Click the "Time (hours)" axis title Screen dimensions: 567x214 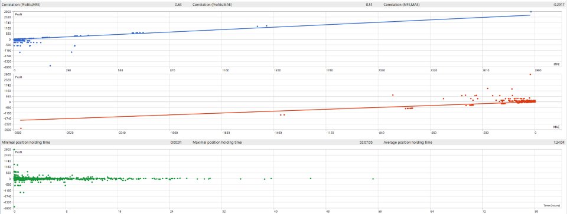pyautogui.click(x=552, y=205)
